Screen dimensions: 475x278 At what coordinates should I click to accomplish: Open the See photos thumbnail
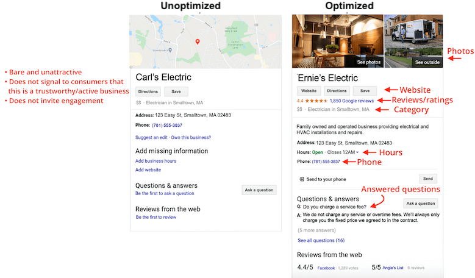pyautogui.click(x=337, y=41)
